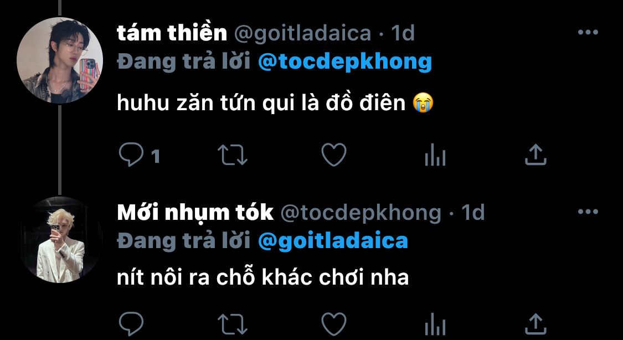Reply to Mới nhụm tók's tweet
The height and width of the screenshot is (340, 623).
pos(131,324)
